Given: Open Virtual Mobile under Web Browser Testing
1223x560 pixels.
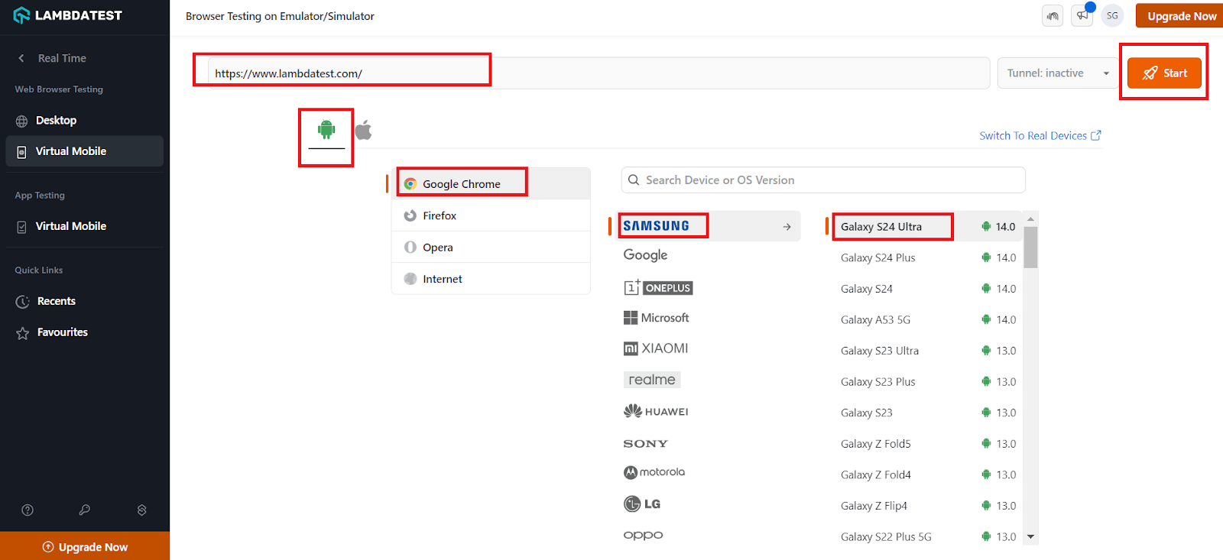Looking at the screenshot, I should tap(85, 151).
